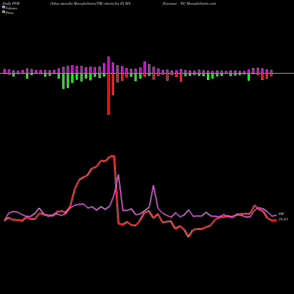Click the peak of the red price line
This screenshot has width=294, height=294.
[112, 156]
